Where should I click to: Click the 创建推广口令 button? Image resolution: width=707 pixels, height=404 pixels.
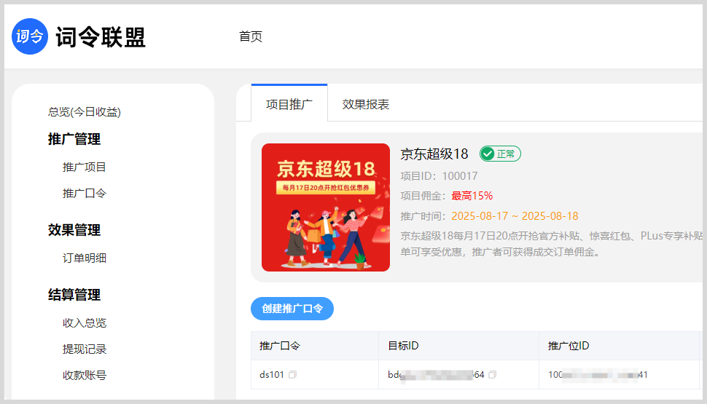point(292,309)
